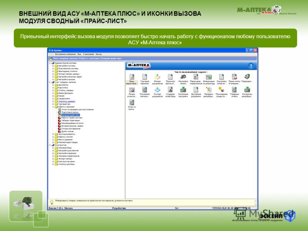
Task: Select Отчет по проверке цен поступления
Action: tap(77, 110)
